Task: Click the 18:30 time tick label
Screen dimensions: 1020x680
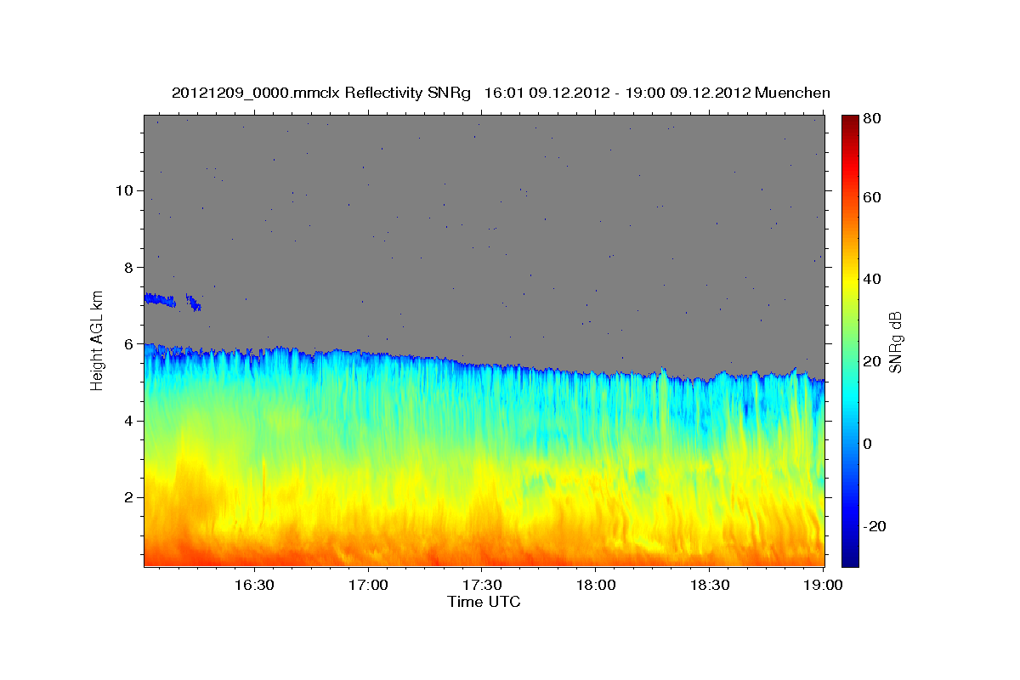Action: [x=710, y=586]
